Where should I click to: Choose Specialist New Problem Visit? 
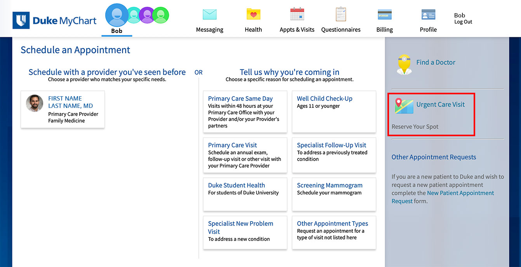245,232
